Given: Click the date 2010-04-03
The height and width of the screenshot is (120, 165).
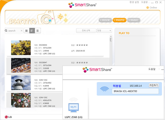Looking at the screenshot, I should coord(80,51).
